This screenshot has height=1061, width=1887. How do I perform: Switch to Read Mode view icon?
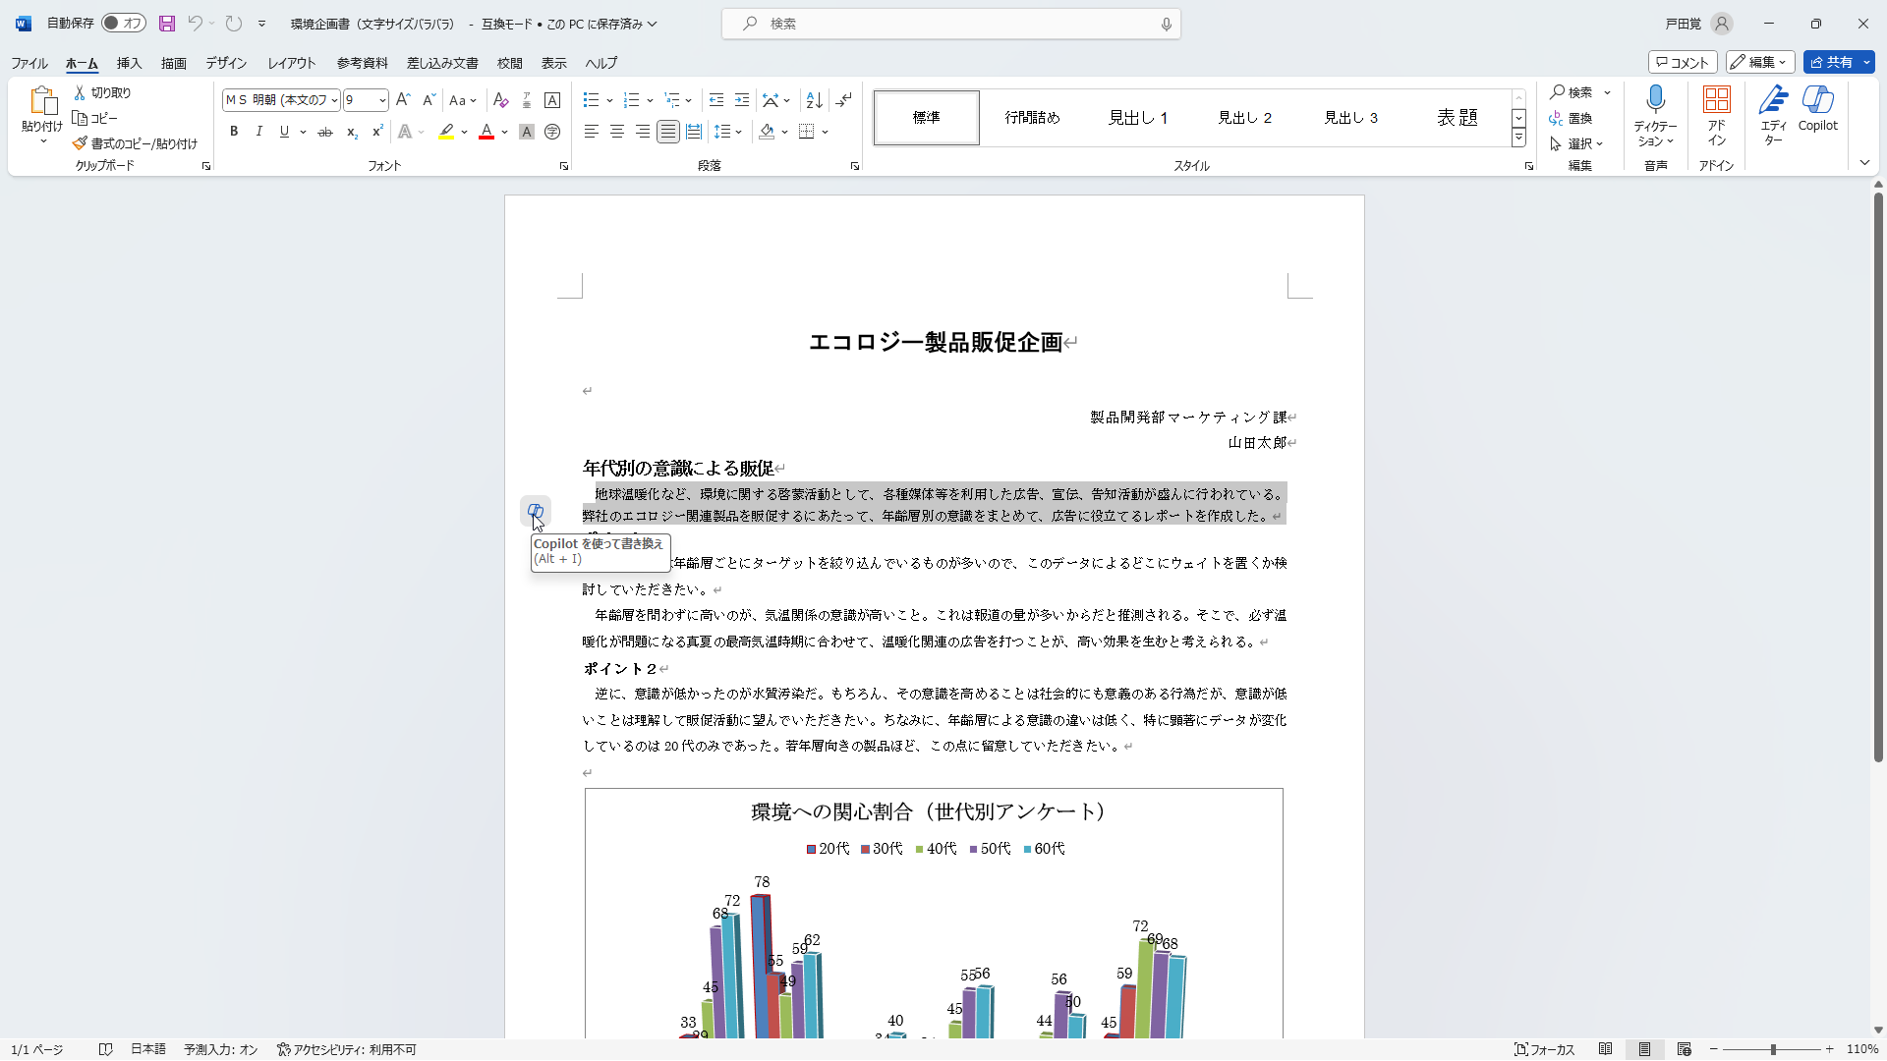pos(1606,1049)
